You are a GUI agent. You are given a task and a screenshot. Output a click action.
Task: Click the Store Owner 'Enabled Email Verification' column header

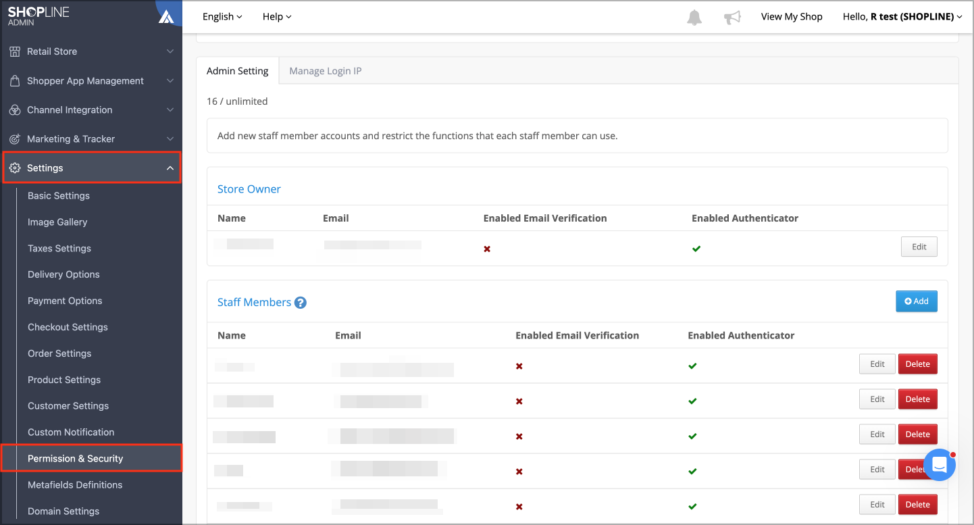tap(545, 218)
